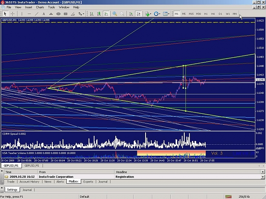Viewport: 266px width, 199px height.
Task: Select the rectangle shape tool
Action: (x=66, y=14)
